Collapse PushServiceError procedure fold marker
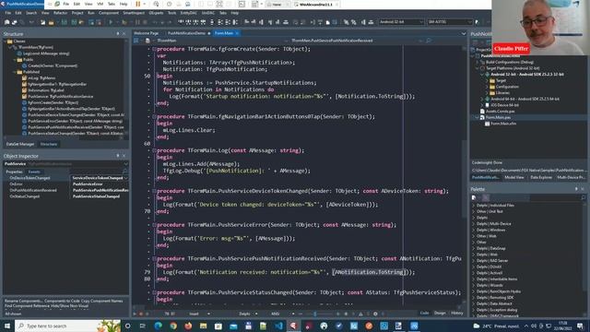Screen dimensions: 590x332 pyautogui.click(x=154, y=225)
